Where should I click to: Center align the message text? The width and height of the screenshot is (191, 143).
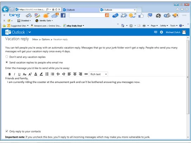75,74
